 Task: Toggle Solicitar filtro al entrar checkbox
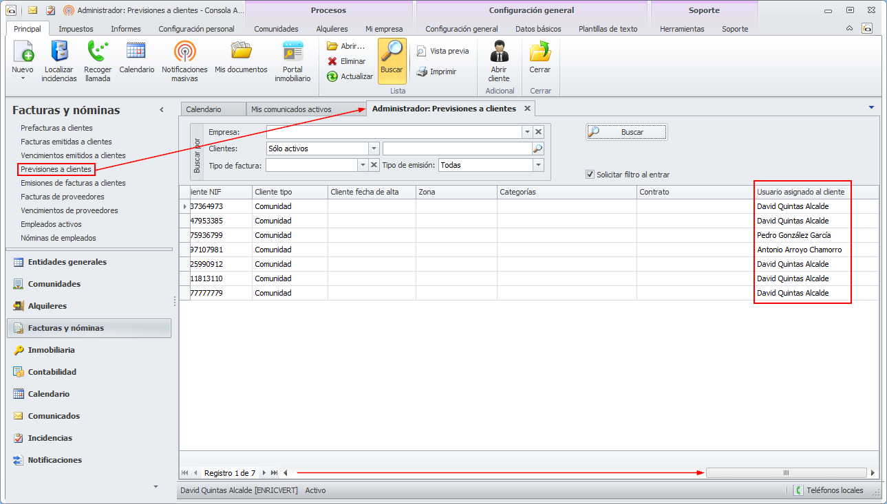590,175
